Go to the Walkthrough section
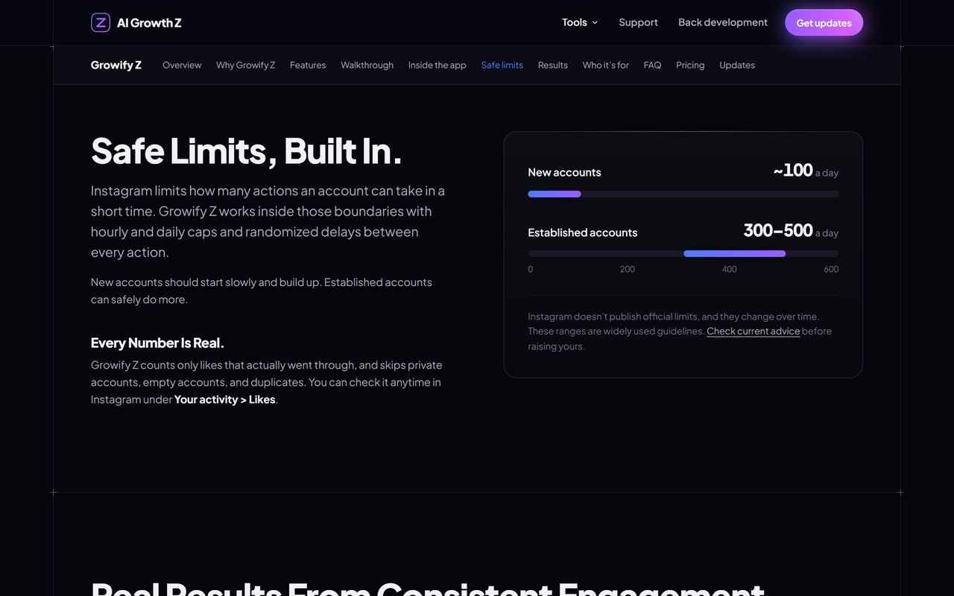 point(367,65)
